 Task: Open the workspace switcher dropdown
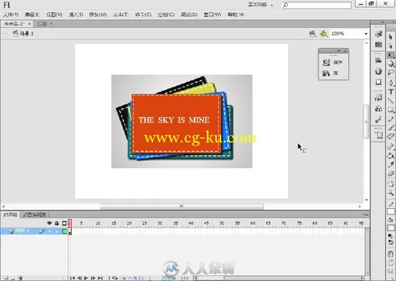click(x=261, y=5)
